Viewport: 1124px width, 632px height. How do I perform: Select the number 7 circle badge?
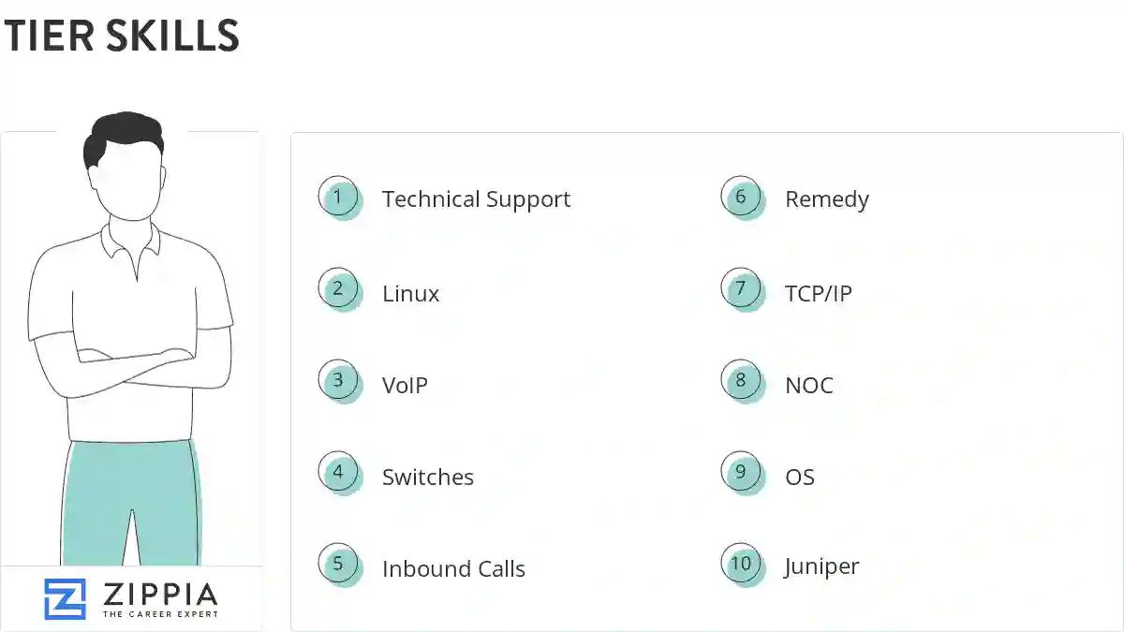(742, 289)
